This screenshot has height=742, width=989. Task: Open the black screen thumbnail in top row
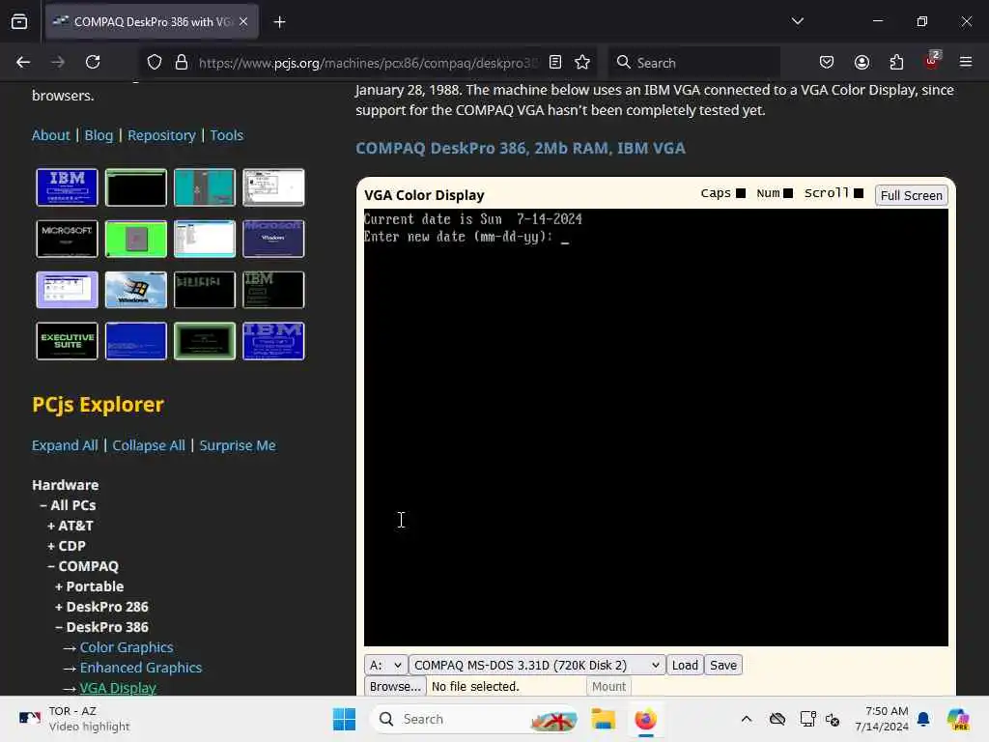point(135,187)
